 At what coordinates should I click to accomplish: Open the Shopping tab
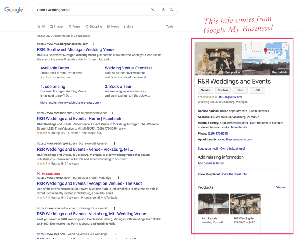93,26
